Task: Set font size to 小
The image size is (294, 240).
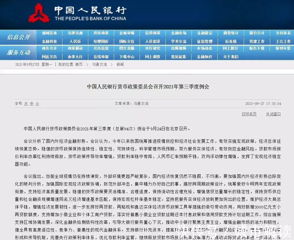Action: [37, 104]
